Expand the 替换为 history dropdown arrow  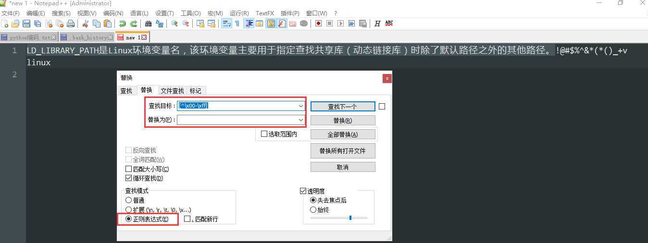tap(301, 120)
